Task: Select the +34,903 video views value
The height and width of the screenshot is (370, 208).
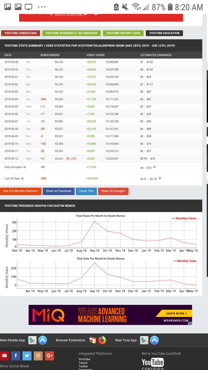Action: click(91, 70)
